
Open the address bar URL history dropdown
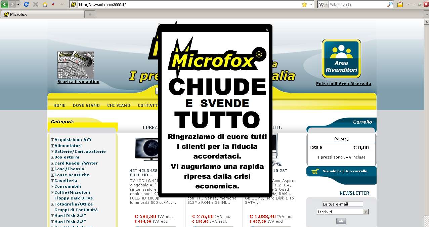pyautogui.click(x=311, y=4)
